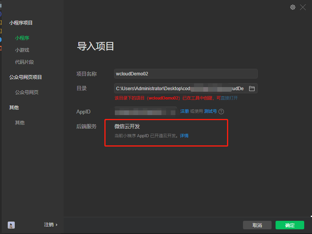Viewport: 312px width, 234px height.
Task: Click the 目录 path input field
Action: point(185,88)
